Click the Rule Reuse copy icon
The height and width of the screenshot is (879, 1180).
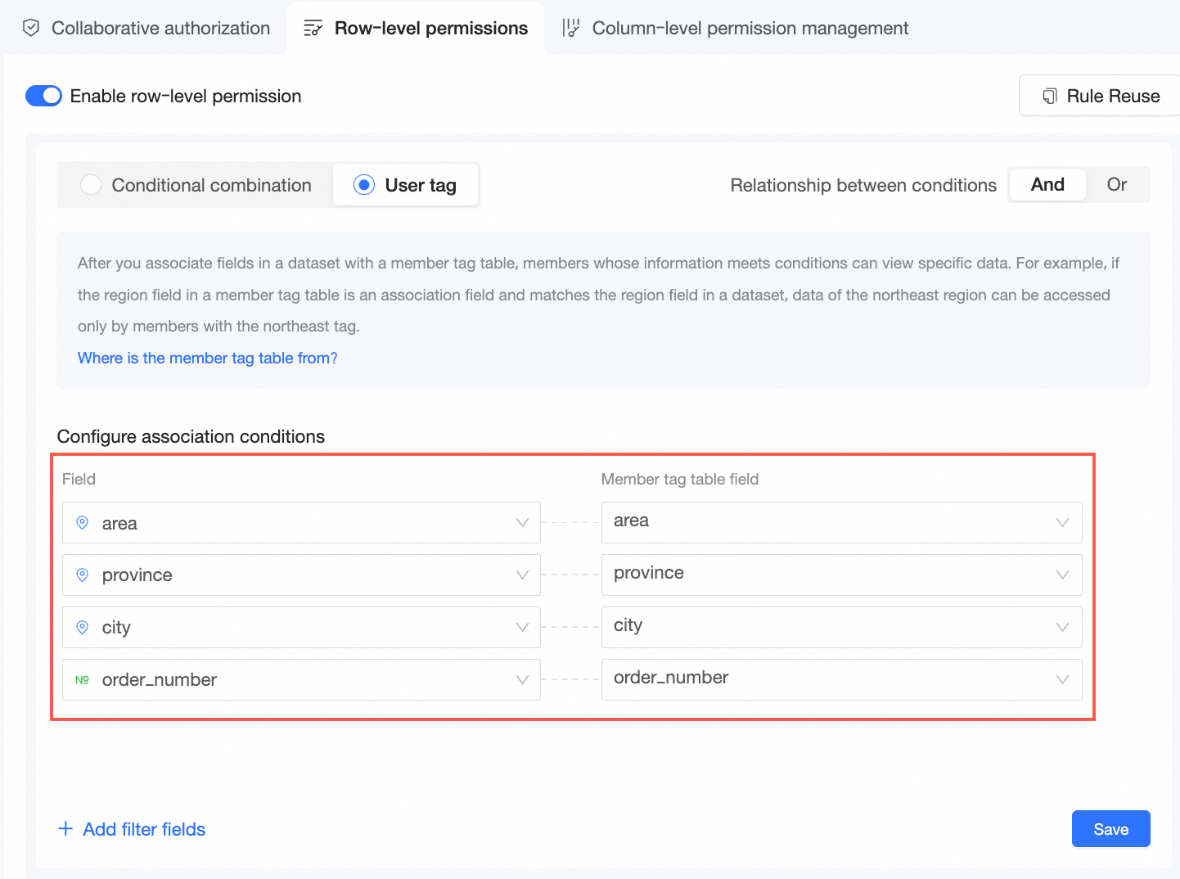click(x=1049, y=97)
